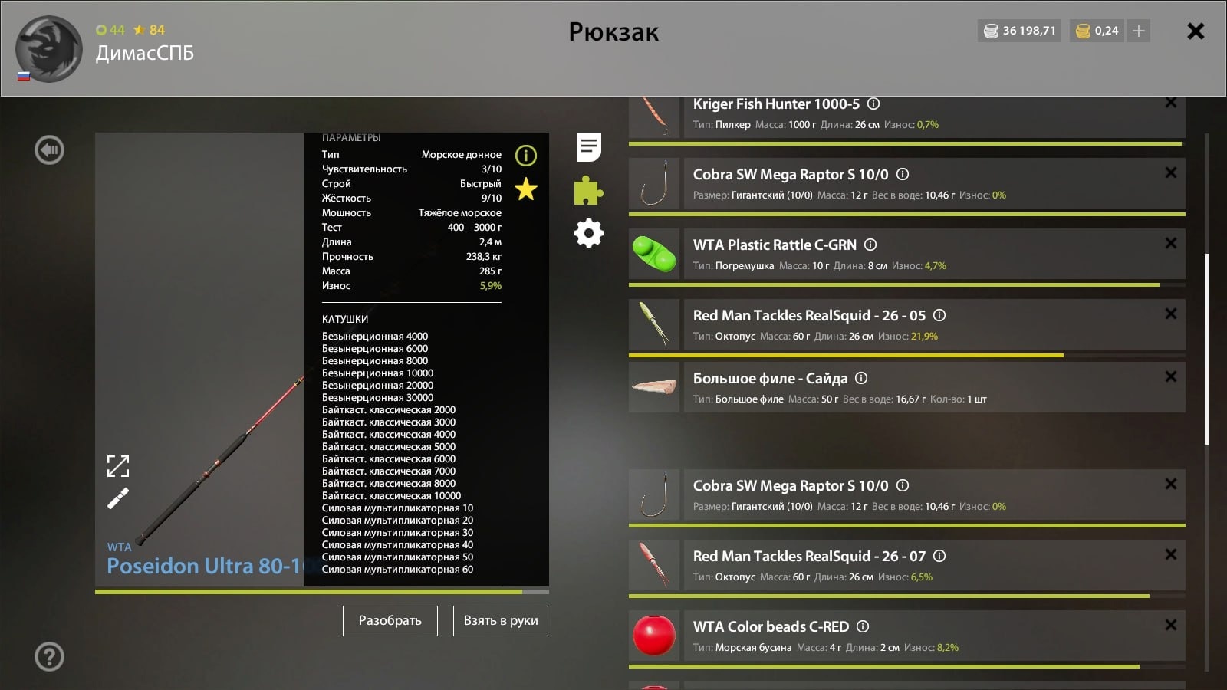Click Силовая мультипликаторная 60 reel entry
The image size is (1227, 690).
[x=397, y=570]
